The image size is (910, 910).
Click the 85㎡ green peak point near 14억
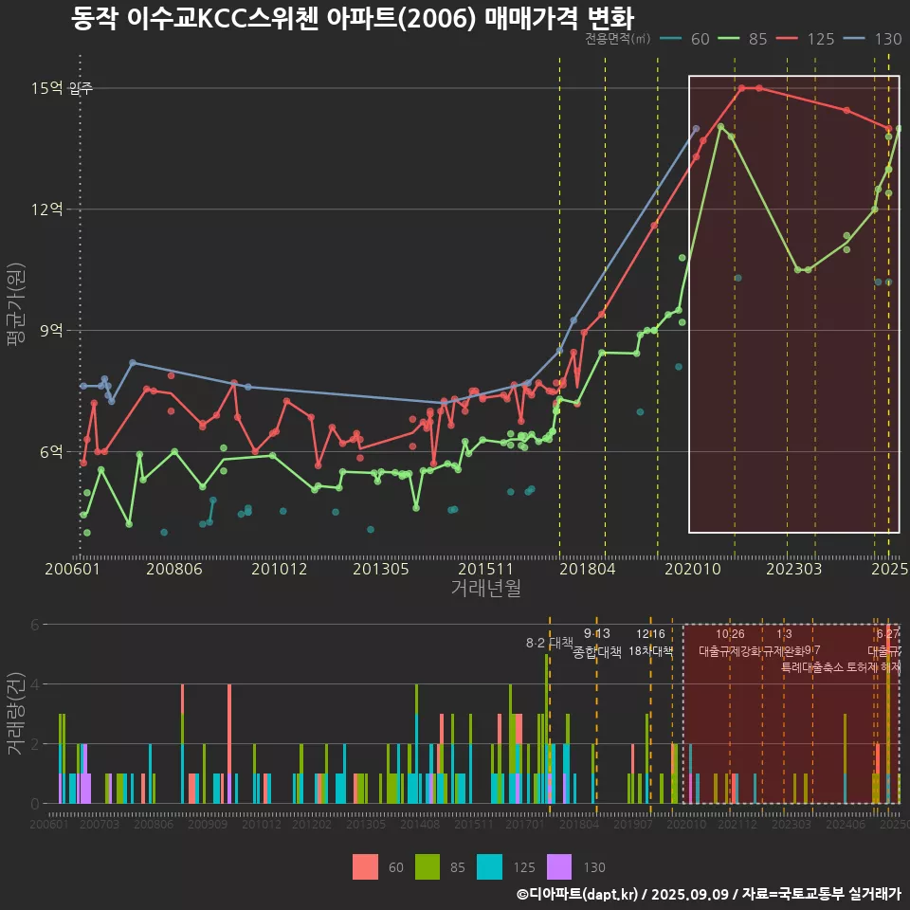721,126
